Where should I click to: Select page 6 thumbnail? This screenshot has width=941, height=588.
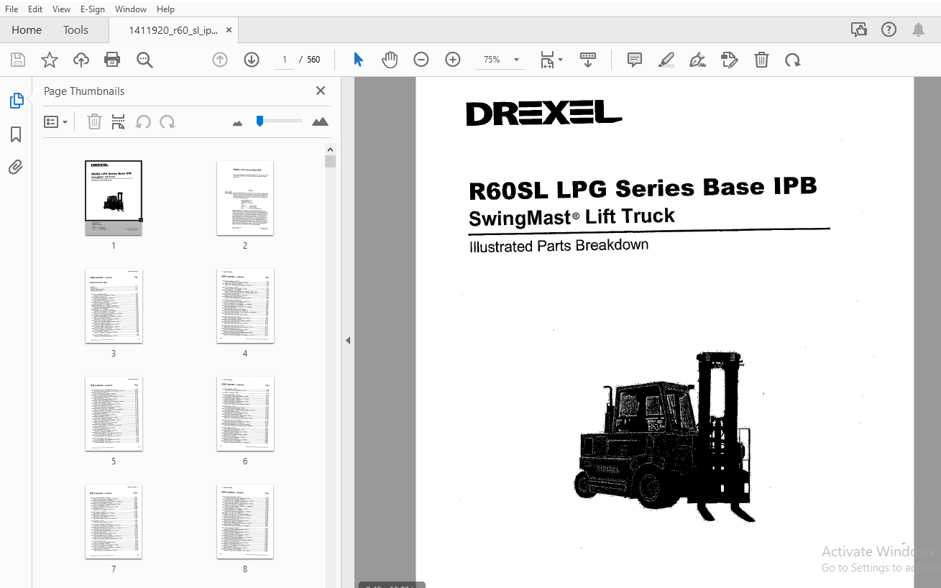coord(245,413)
